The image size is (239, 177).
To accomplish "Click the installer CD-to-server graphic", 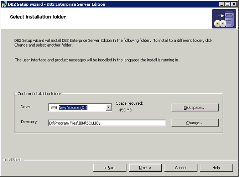I will pos(224,19).
